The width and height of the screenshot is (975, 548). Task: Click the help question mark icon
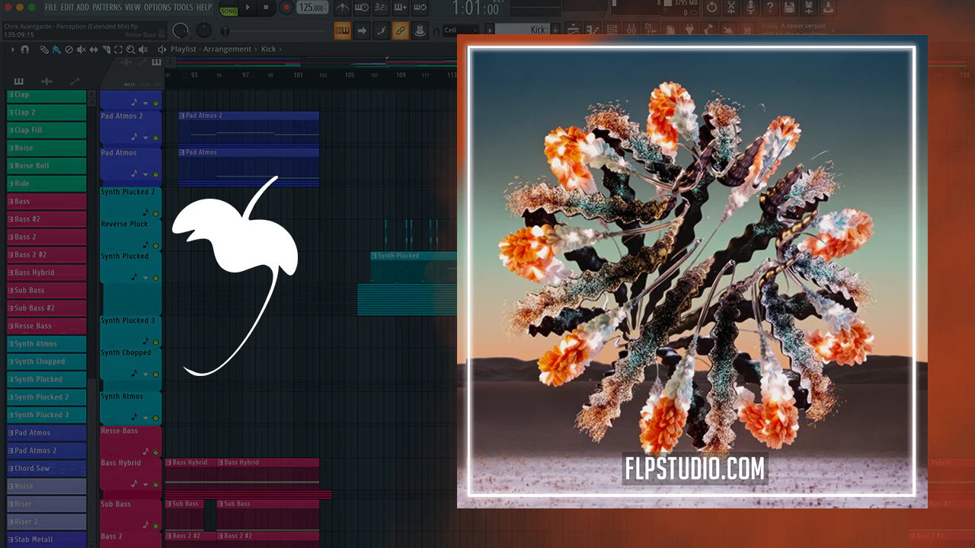point(770,8)
